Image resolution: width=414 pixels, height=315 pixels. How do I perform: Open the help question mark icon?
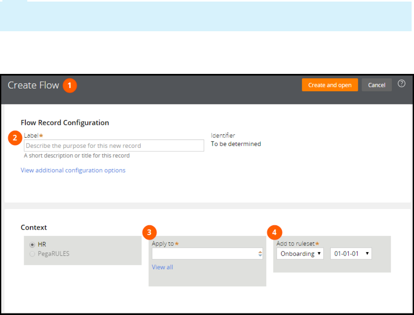point(401,84)
